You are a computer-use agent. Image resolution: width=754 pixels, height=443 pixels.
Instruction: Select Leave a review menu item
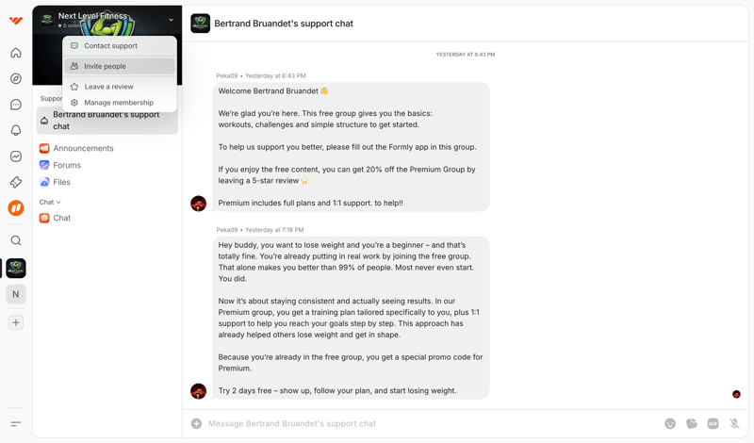108,87
